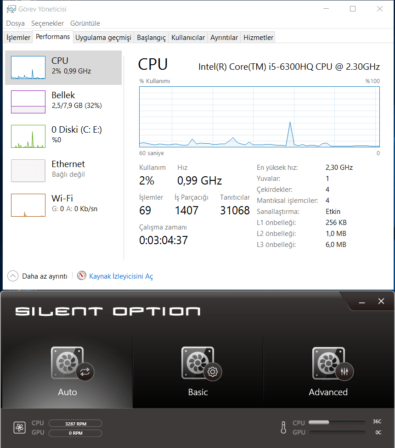Click the 0,99 GHz speed value
This screenshot has width=395, height=448.
199,181
